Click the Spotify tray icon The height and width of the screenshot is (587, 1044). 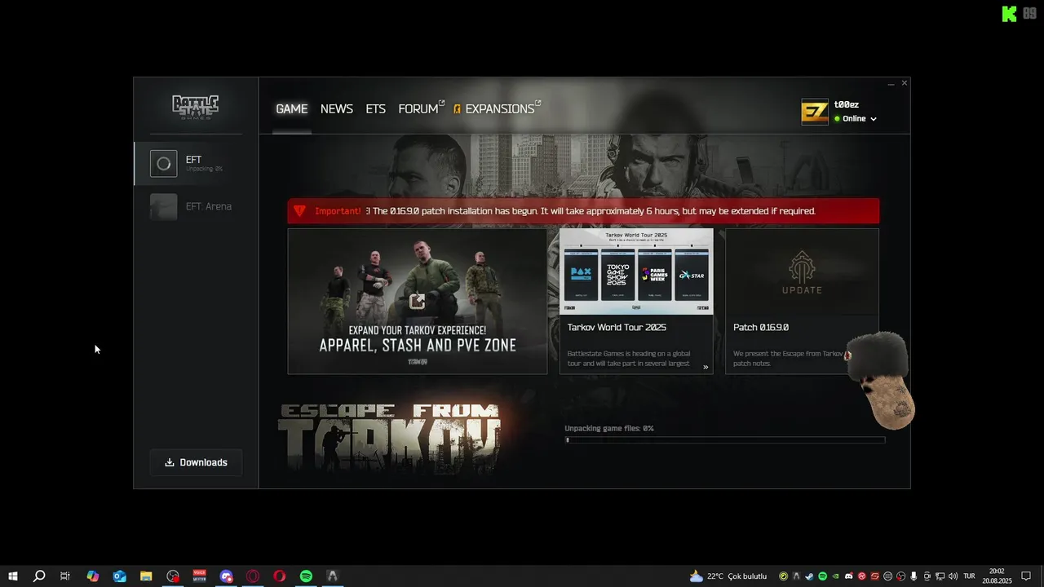(822, 576)
